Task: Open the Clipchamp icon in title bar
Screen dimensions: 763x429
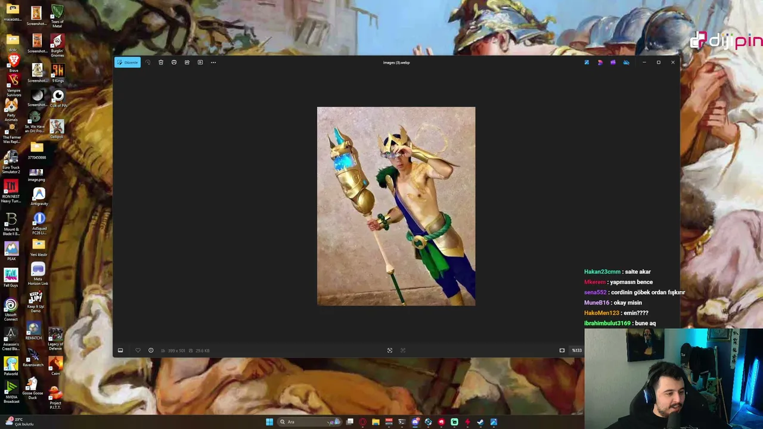Action: coord(613,62)
